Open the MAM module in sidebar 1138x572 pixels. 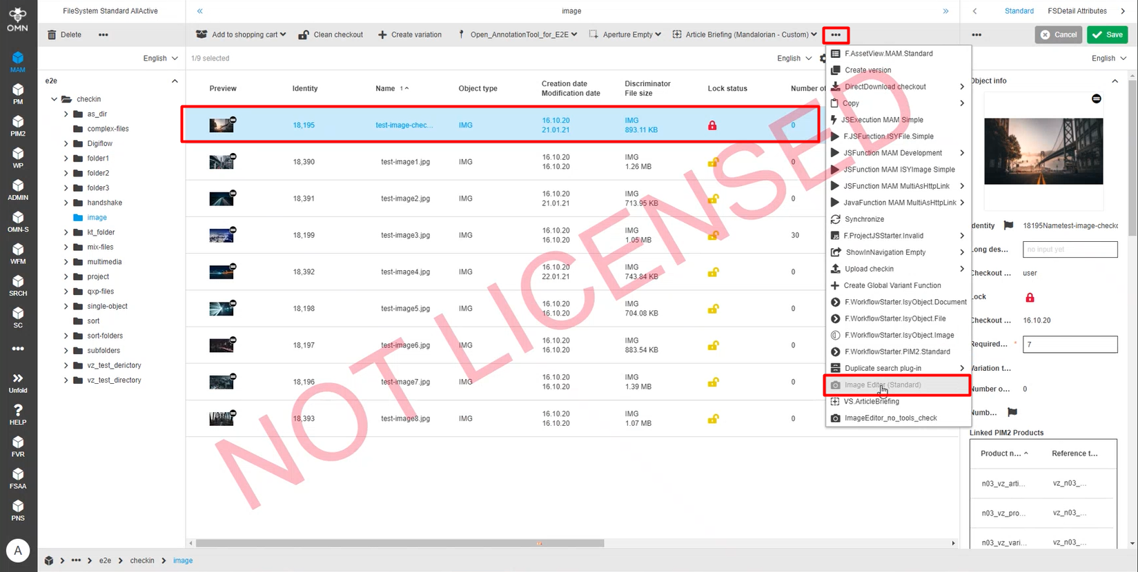18,61
